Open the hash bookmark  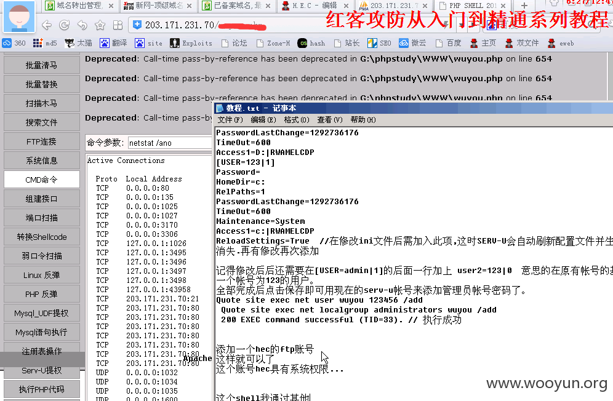311,43
